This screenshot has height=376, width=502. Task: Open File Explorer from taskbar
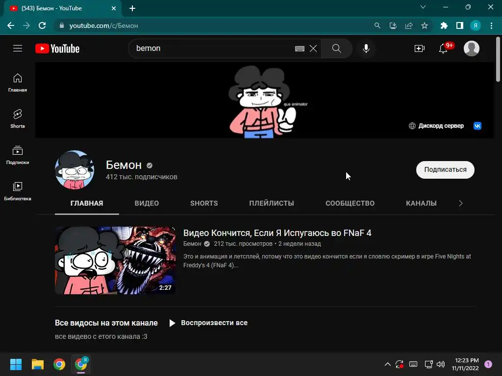(x=37, y=364)
